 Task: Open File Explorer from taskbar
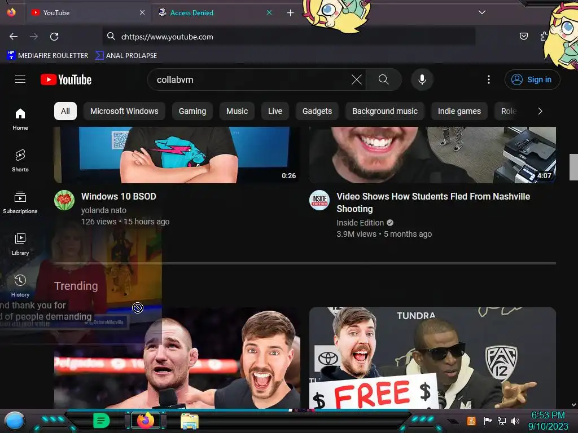[x=190, y=421]
